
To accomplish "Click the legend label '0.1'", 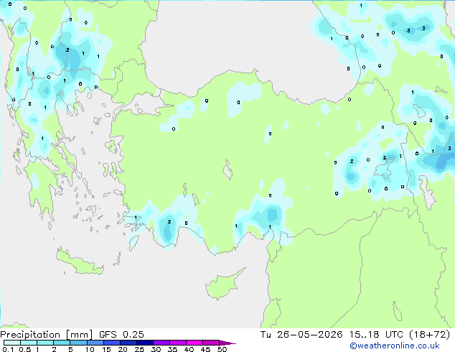I will [x=9, y=349].
